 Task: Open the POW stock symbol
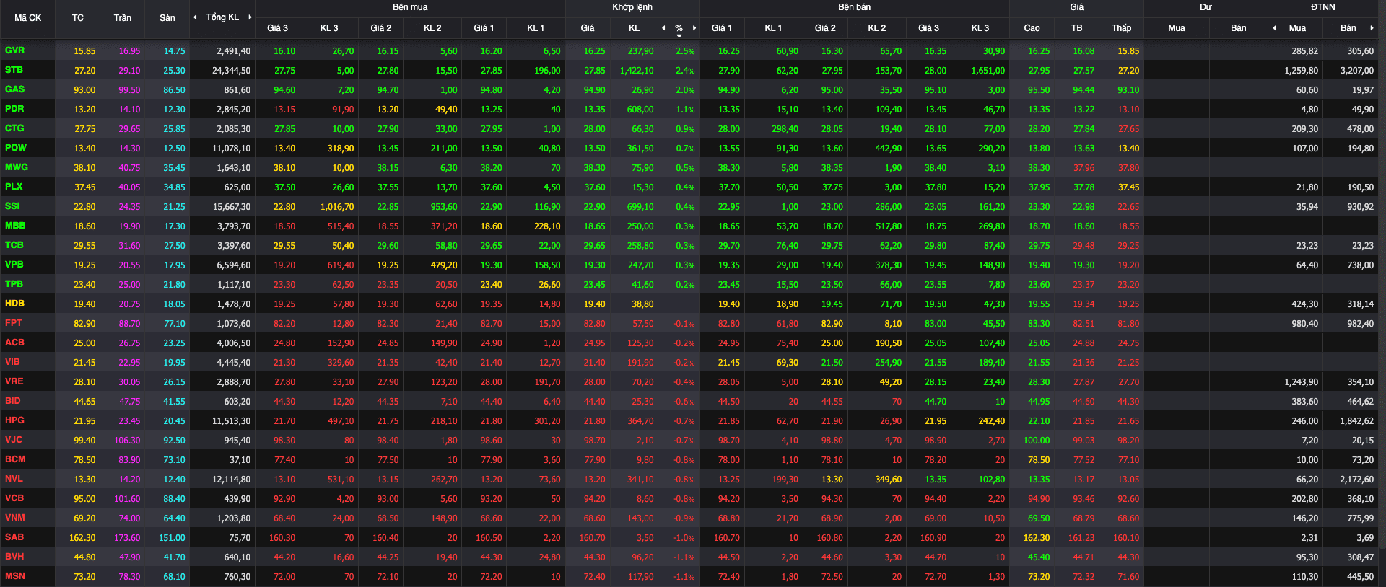click(x=15, y=148)
